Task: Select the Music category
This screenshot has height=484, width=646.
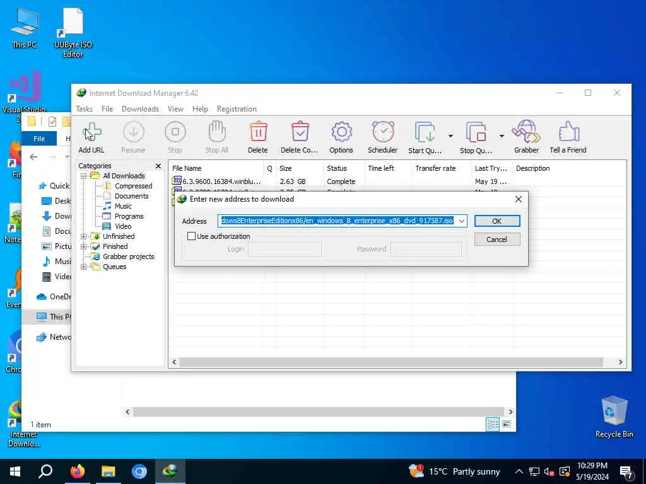Action: click(x=117, y=206)
